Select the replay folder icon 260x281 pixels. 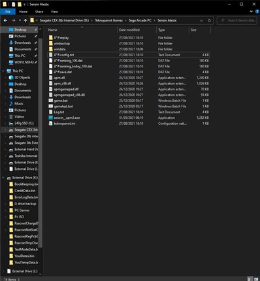coord(51,38)
